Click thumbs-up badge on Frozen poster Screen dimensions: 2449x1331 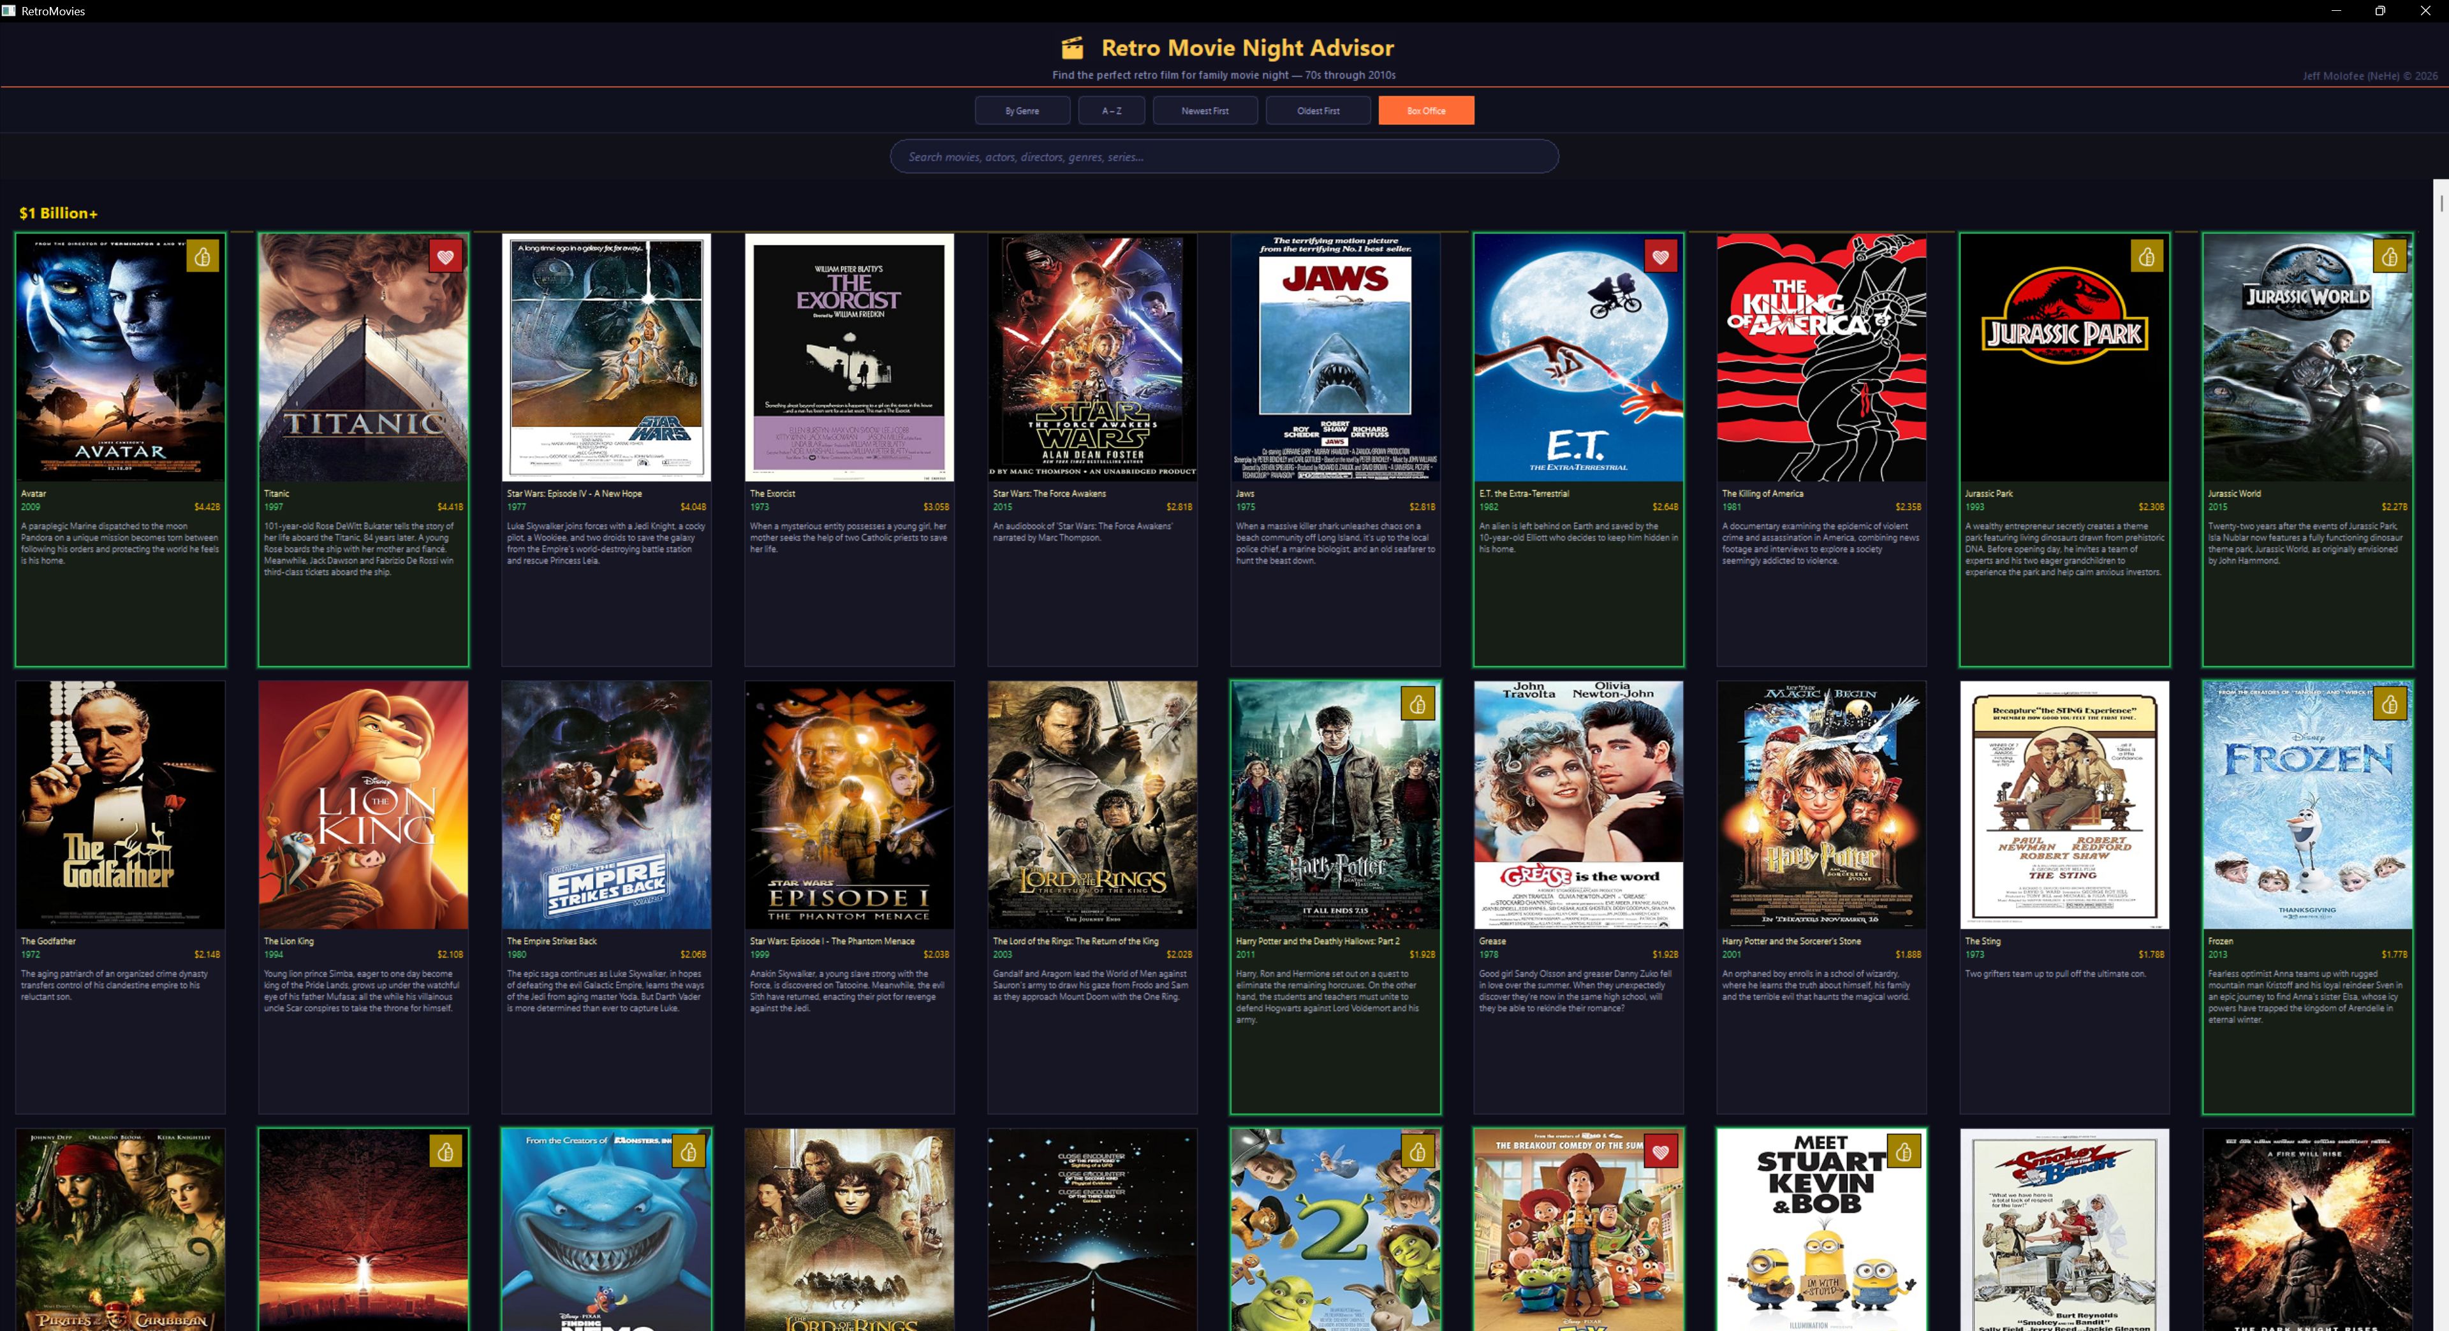point(2389,704)
